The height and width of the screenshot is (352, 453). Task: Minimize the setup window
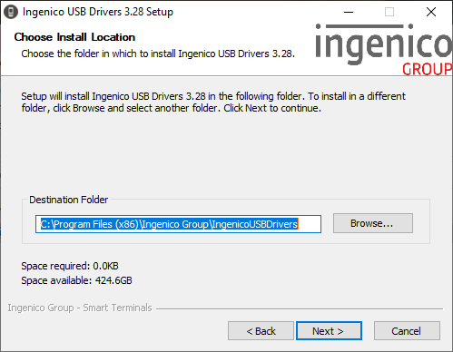pos(349,12)
